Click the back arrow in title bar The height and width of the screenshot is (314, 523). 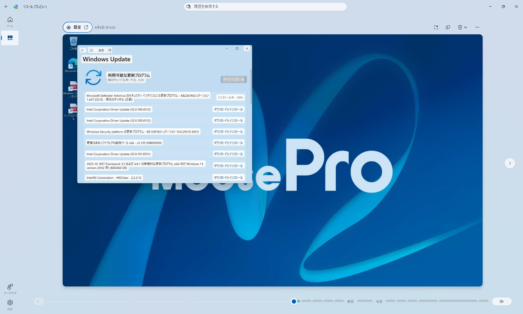(6, 7)
